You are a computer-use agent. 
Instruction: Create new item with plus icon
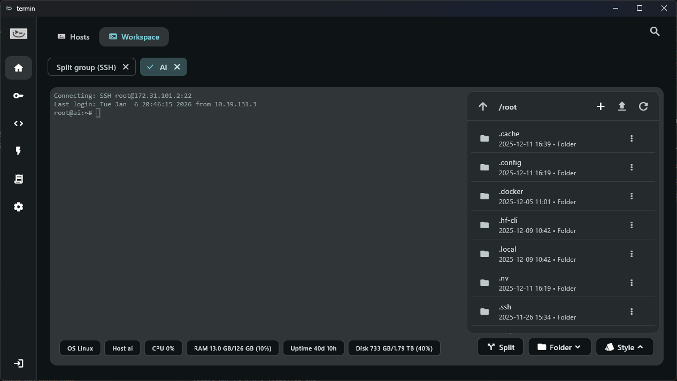(x=601, y=106)
